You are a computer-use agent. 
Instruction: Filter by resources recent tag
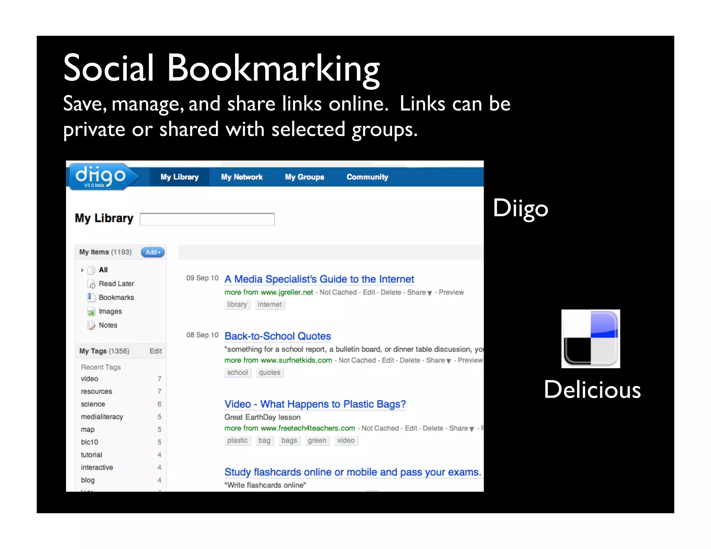point(97,391)
